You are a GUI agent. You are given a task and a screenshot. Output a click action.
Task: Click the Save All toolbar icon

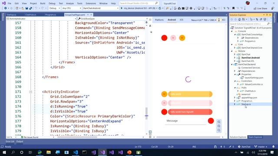(x=31, y=8)
